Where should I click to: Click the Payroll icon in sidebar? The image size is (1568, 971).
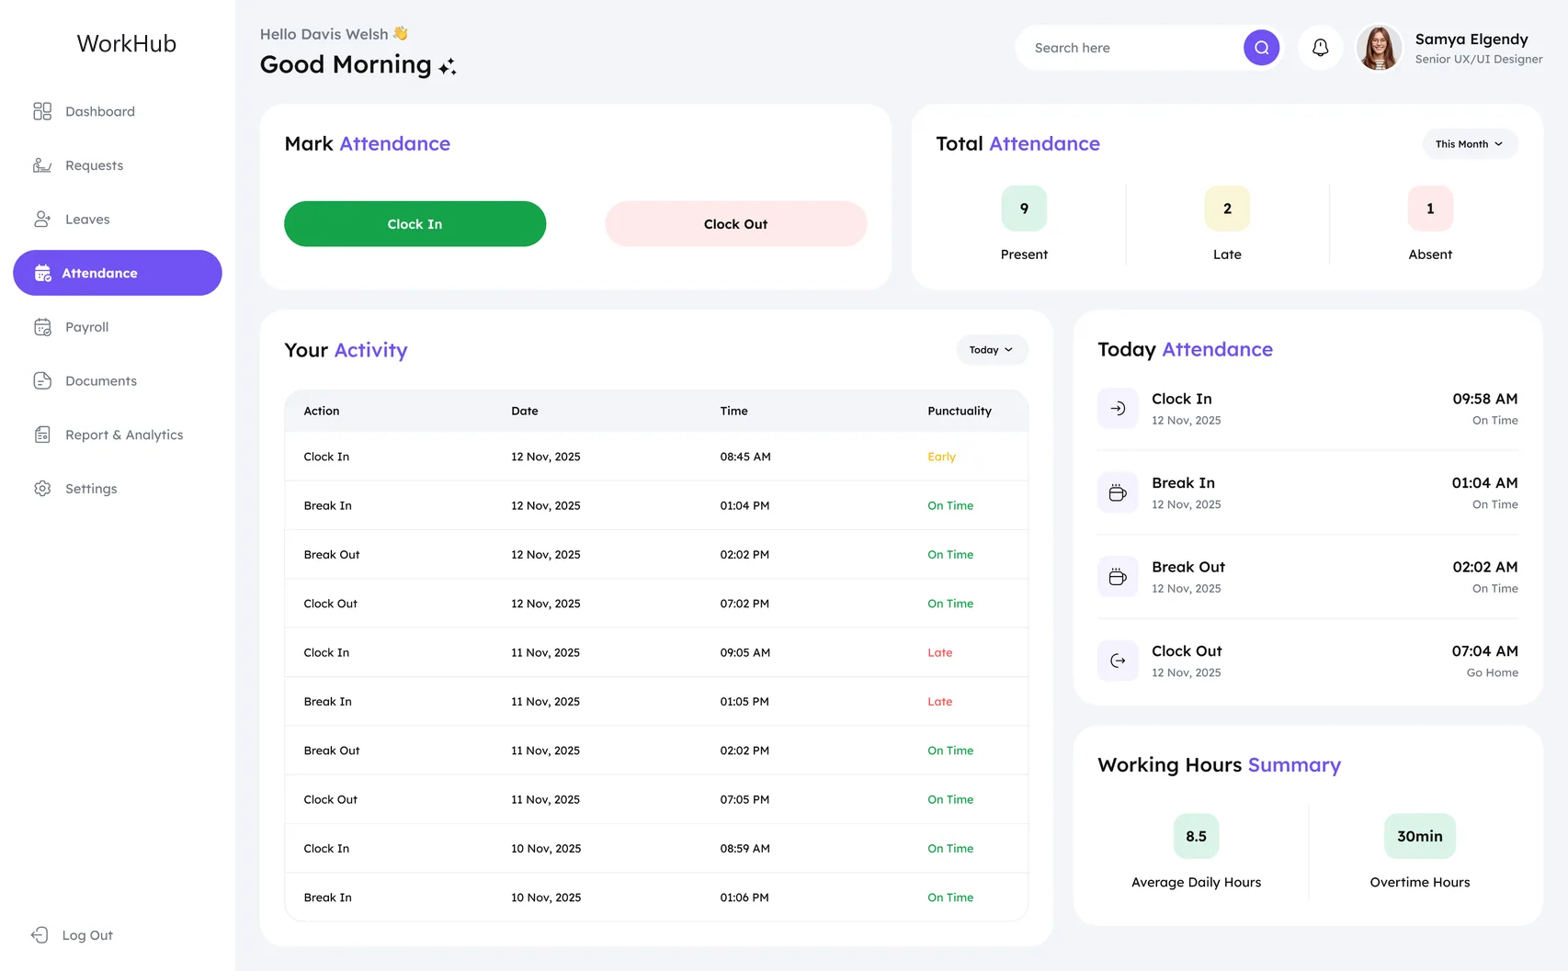point(42,327)
